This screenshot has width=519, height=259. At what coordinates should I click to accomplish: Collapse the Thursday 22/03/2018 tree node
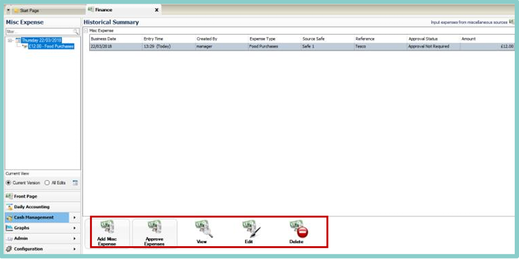click(10, 40)
